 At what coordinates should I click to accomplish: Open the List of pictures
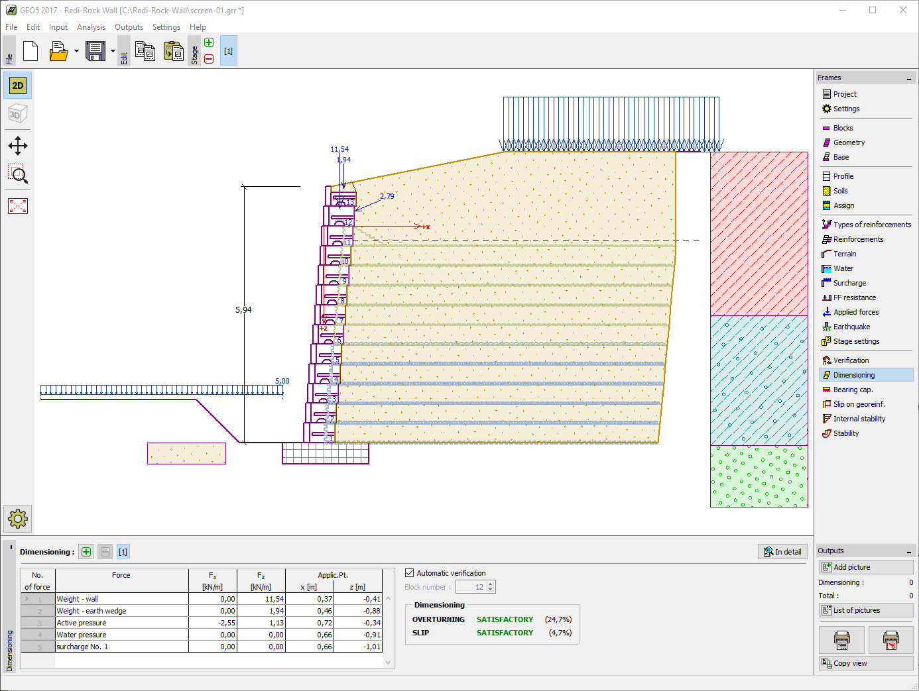[x=865, y=610]
